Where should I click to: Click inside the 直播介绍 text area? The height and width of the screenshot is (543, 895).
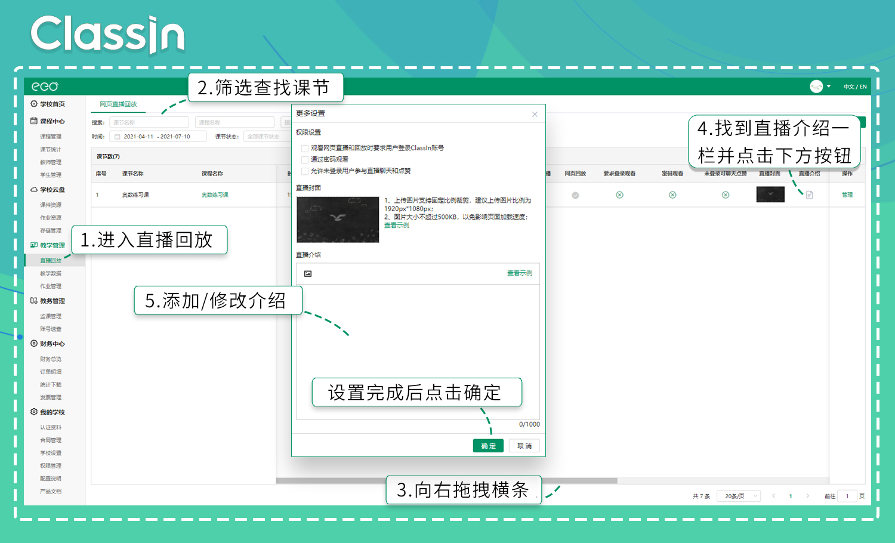(x=418, y=351)
